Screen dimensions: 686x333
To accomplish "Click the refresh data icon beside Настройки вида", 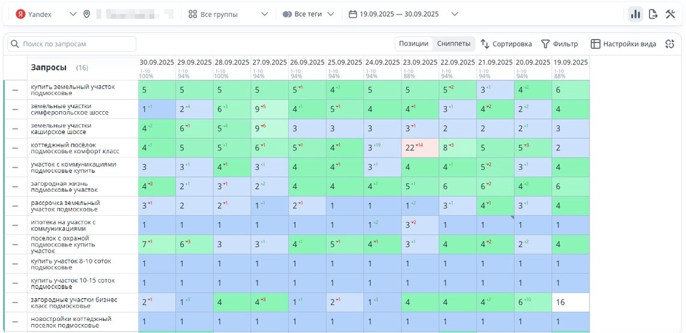I will [670, 44].
